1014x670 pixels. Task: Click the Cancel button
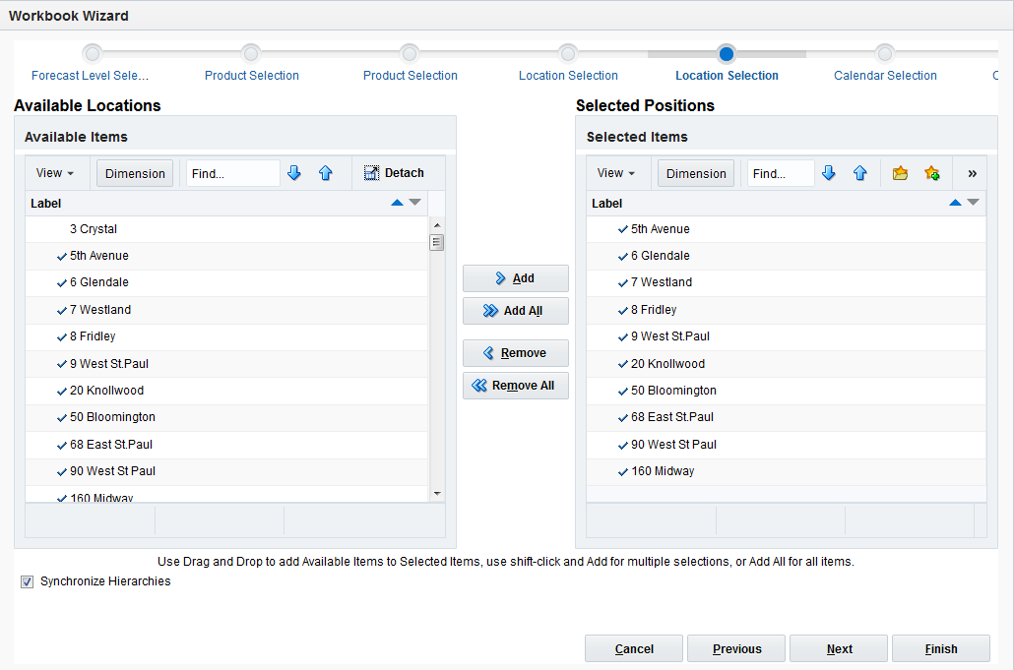[634, 648]
